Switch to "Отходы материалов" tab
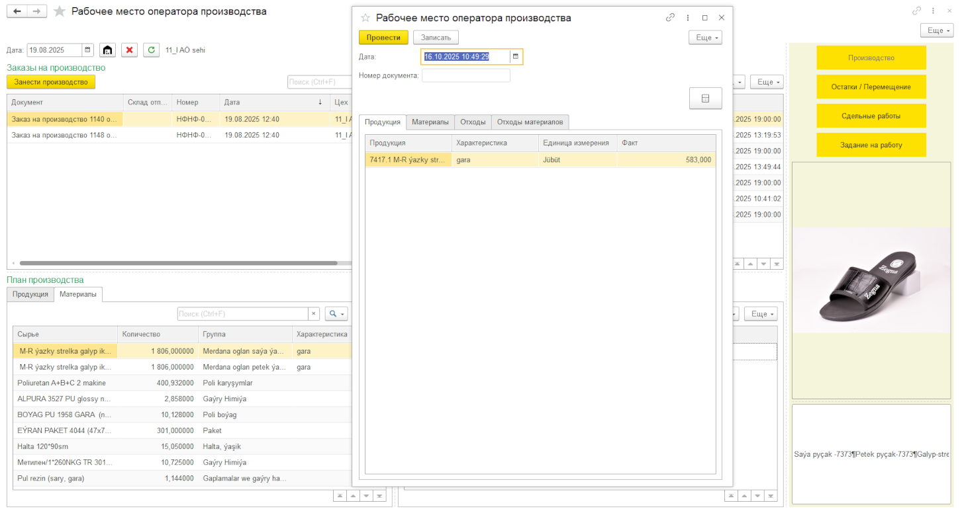The image size is (962, 511). (x=530, y=122)
